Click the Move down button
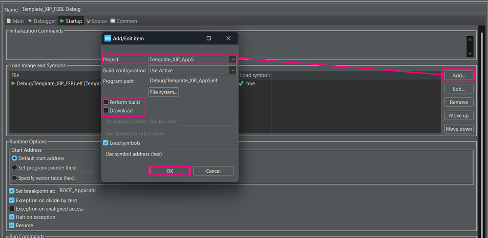The height and width of the screenshot is (238, 488). (x=459, y=129)
